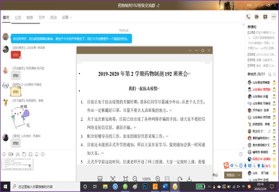Open the emoji picker in chat toolbar
This screenshot has height=192, width=279.
(4, 154)
